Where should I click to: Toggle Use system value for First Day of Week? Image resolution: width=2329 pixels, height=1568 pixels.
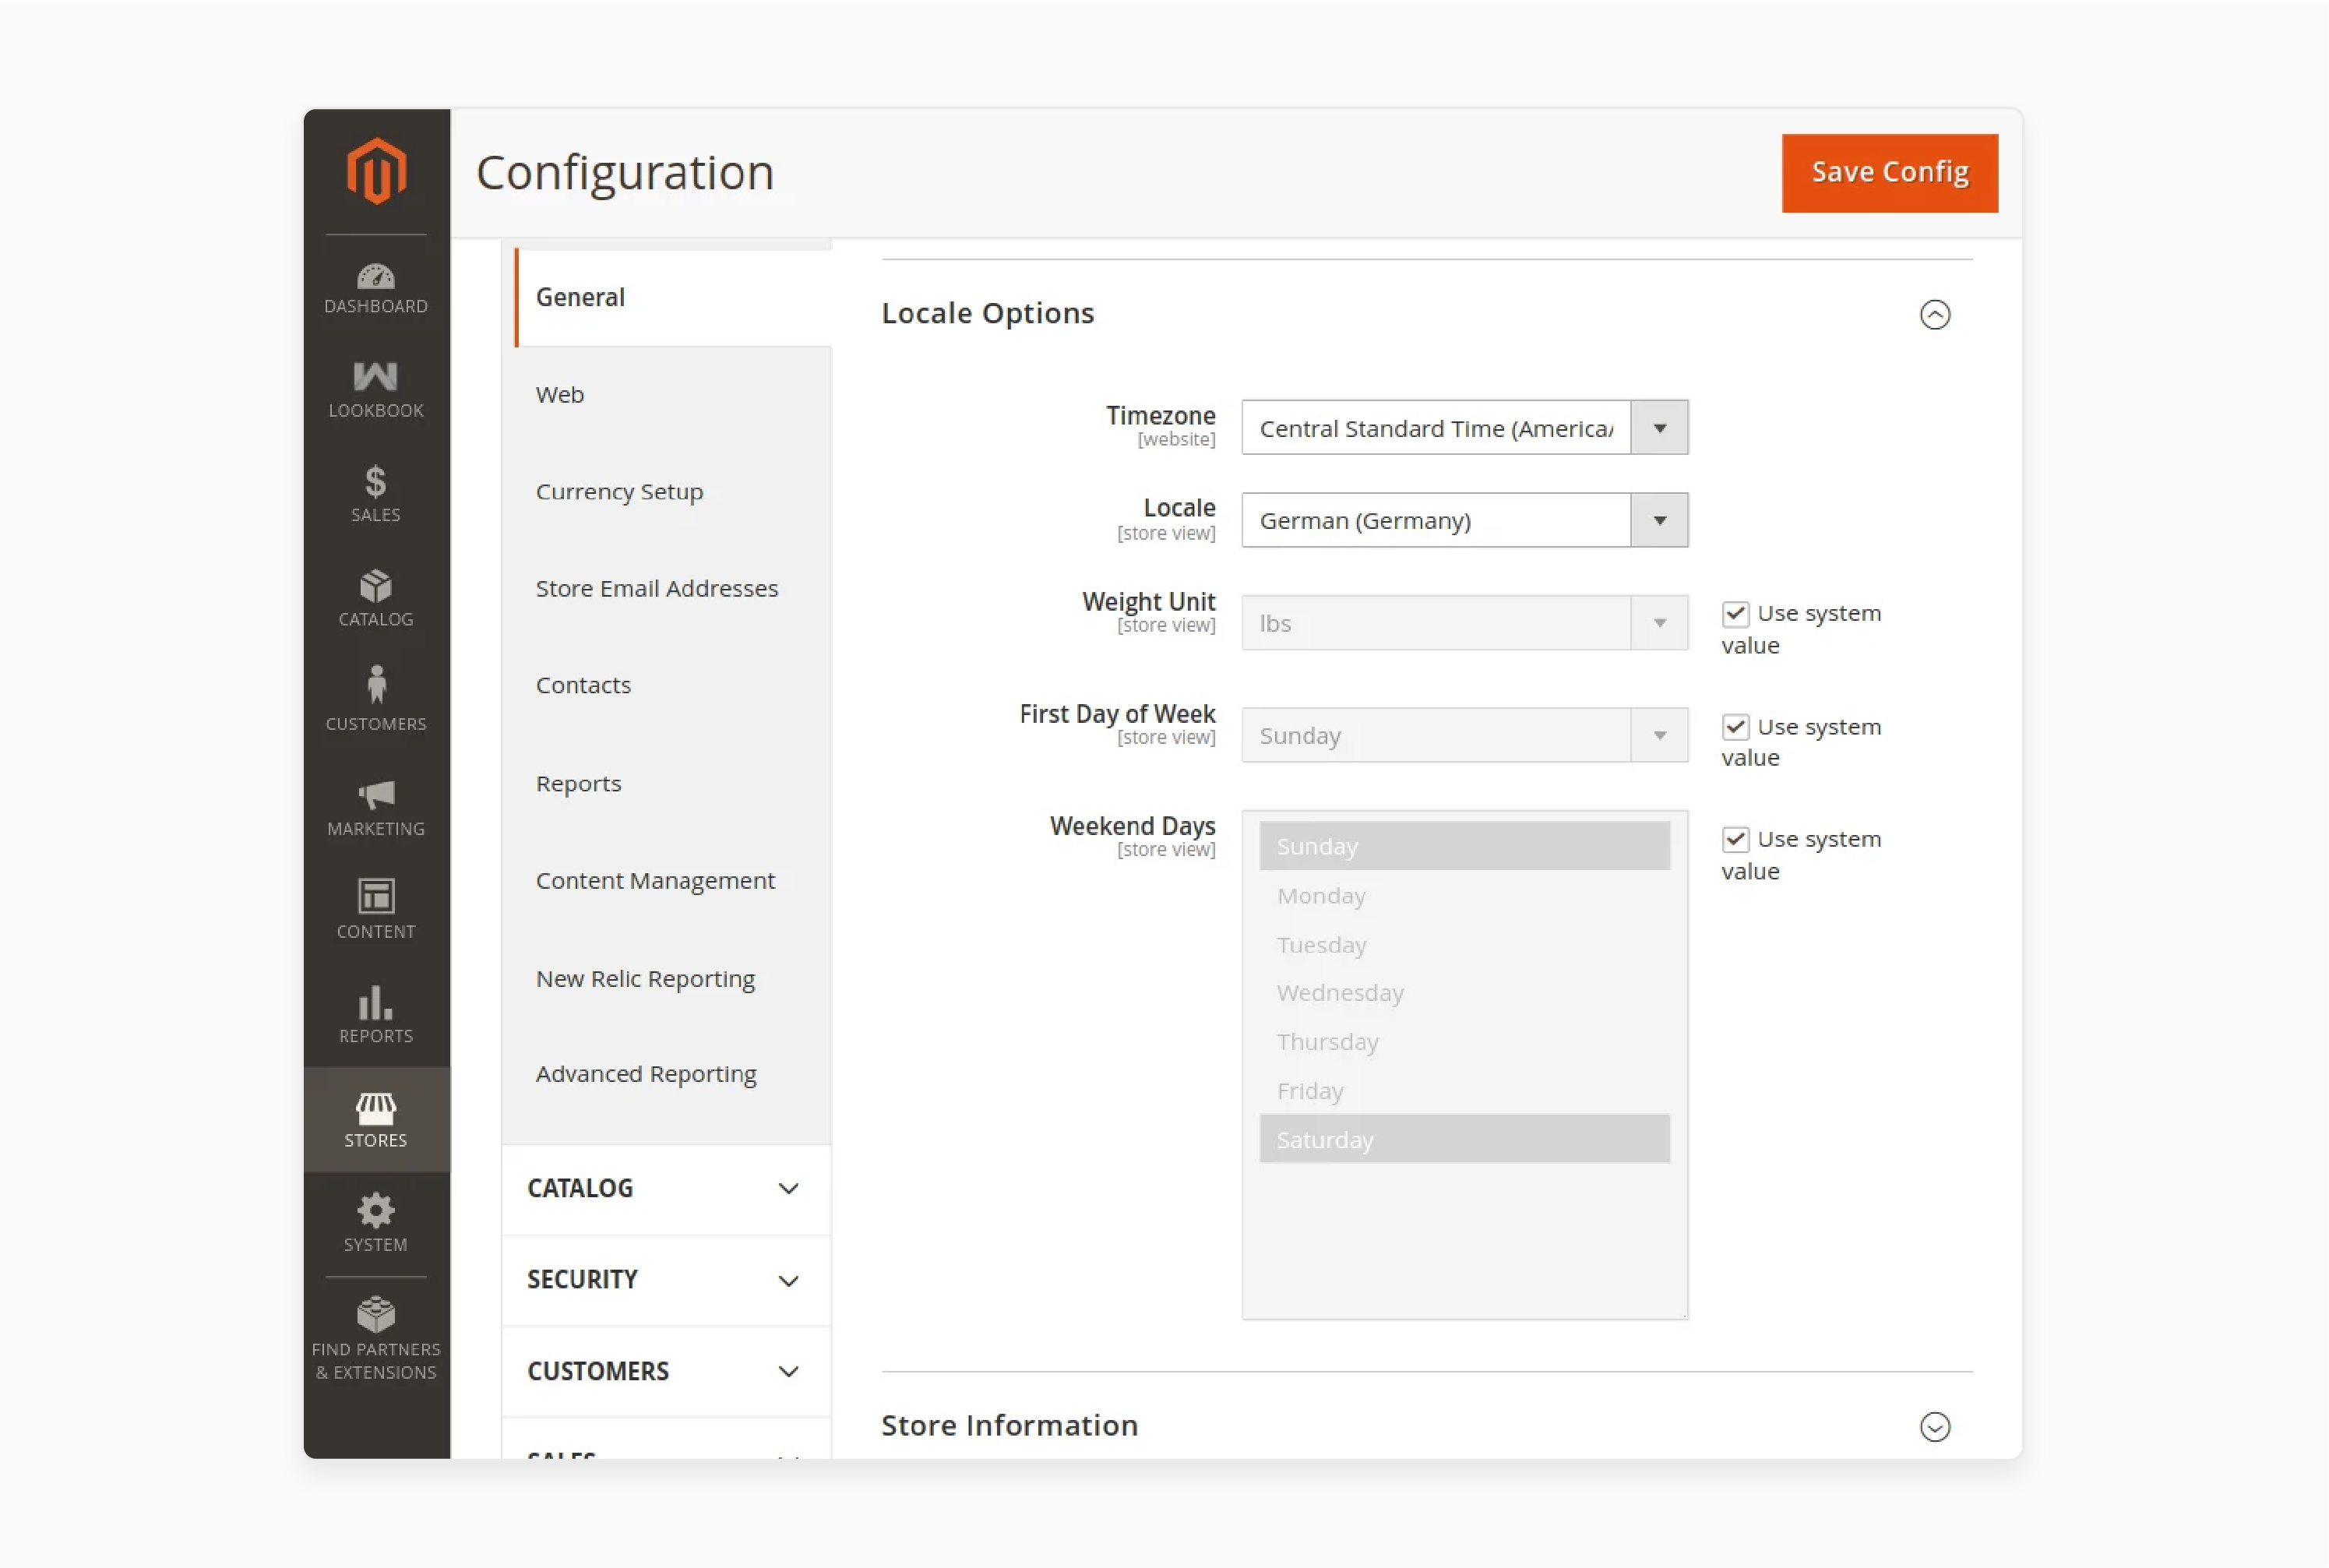click(1734, 724)
